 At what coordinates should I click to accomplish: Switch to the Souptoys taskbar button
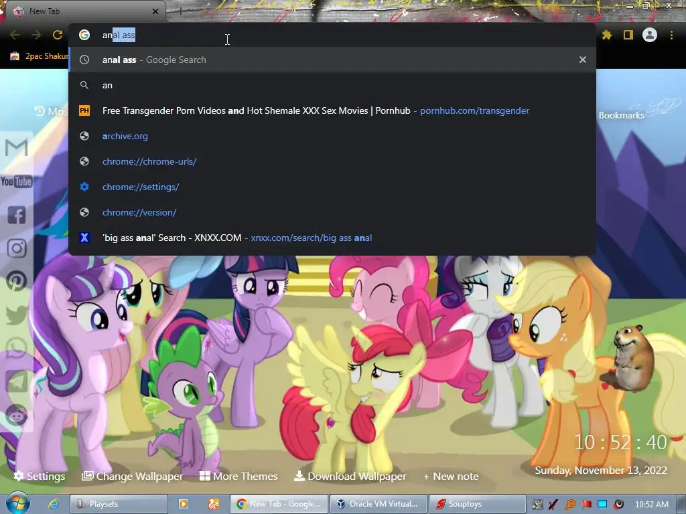(x=477, y=504)
